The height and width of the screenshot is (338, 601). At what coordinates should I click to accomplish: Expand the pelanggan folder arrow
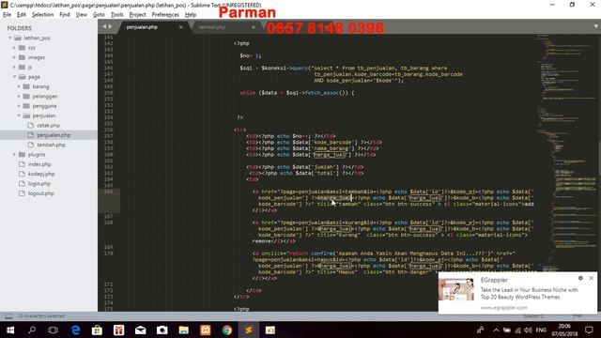coord(19,96)
